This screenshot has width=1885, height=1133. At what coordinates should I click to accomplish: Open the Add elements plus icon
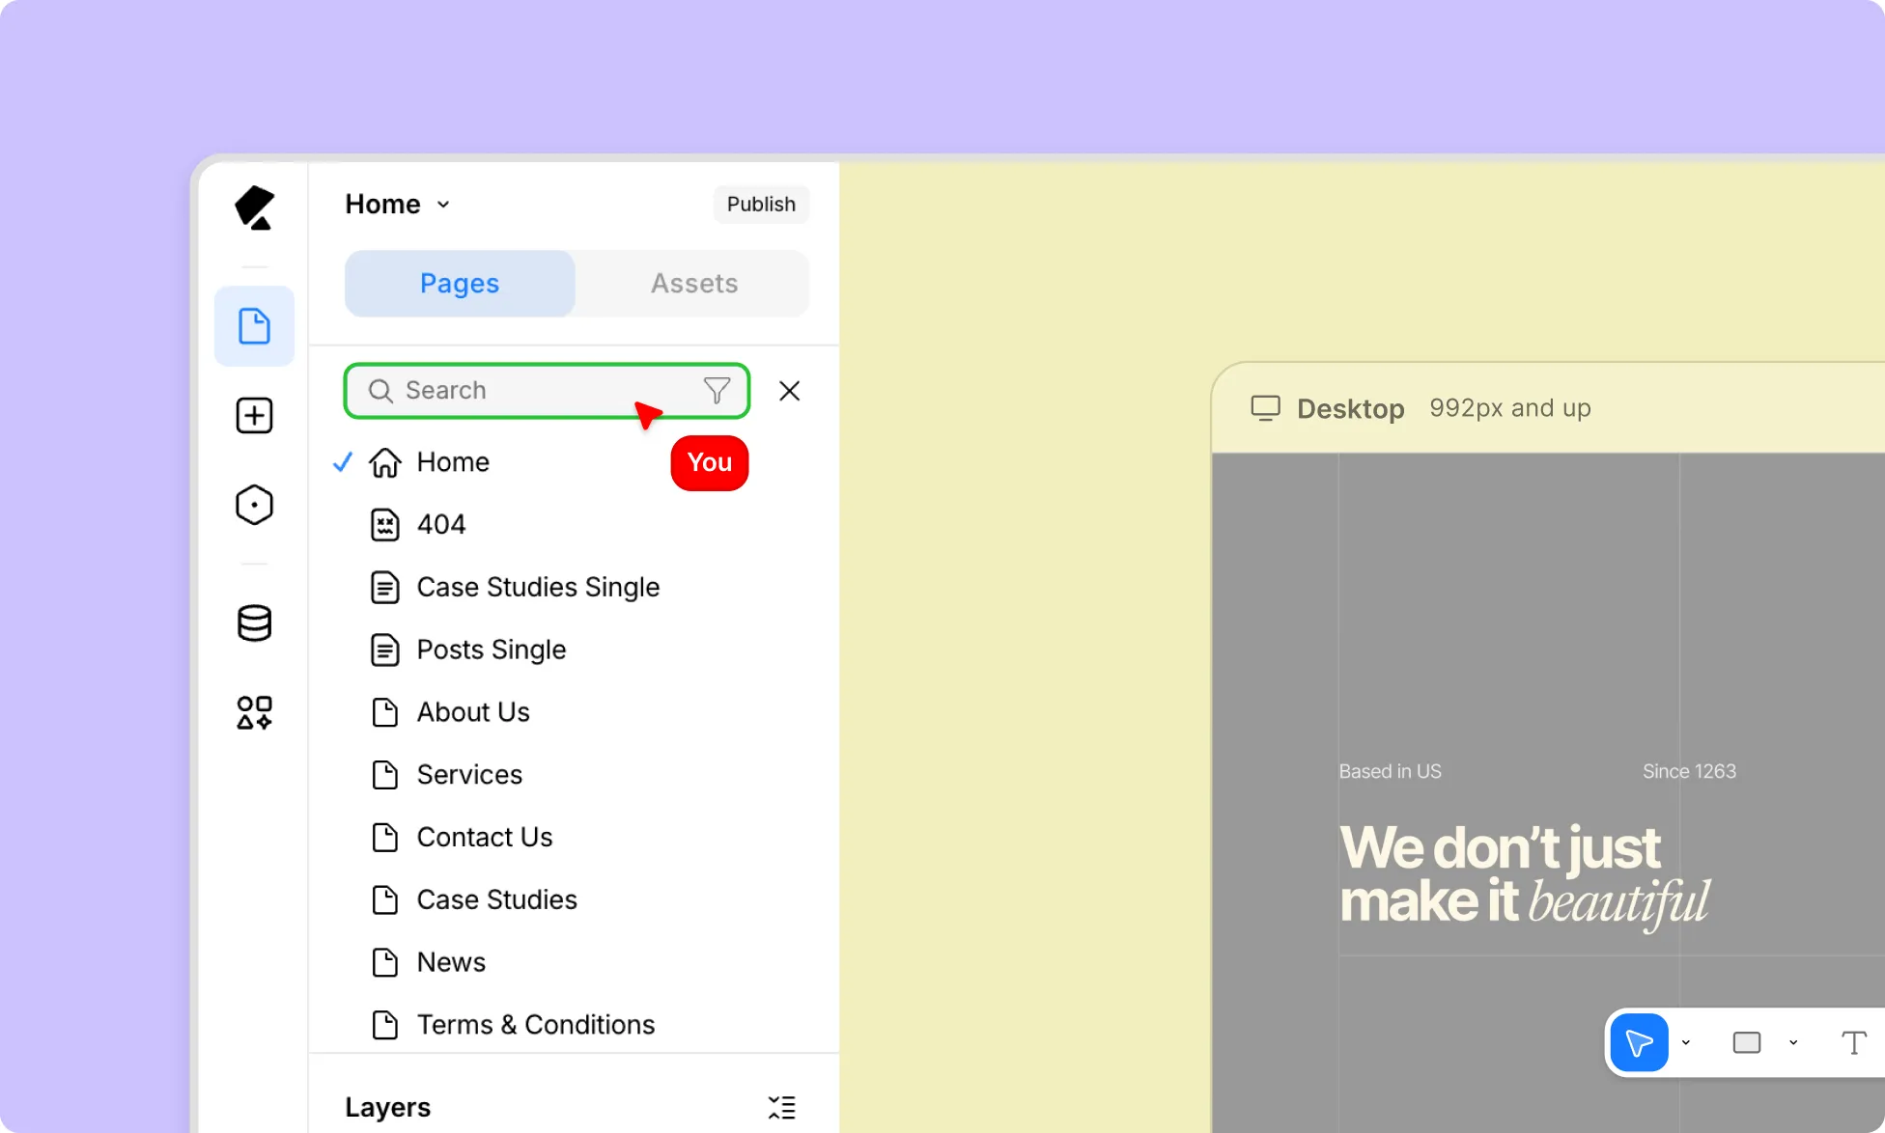(x=255, y=416)
